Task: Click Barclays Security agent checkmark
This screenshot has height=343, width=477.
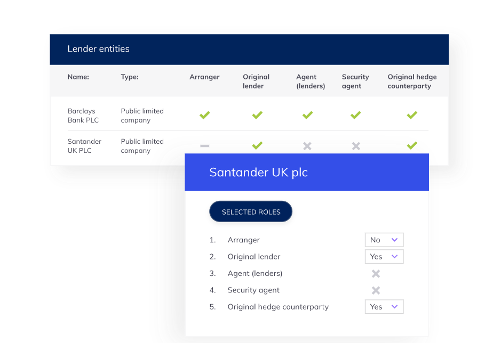Action: tap(356, 115)
